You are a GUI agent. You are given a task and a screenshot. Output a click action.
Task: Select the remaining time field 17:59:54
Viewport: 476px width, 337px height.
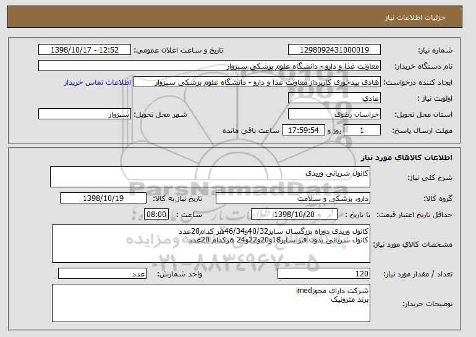(304, 130)
